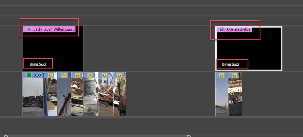
Task: Select the water reflection video clip
Action: click(x=235, y=94)
